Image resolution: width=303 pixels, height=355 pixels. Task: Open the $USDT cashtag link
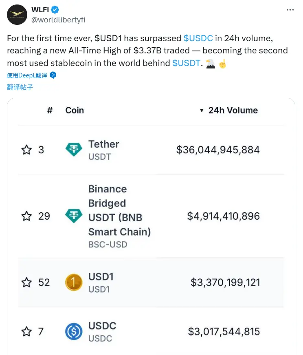(186, 63)
